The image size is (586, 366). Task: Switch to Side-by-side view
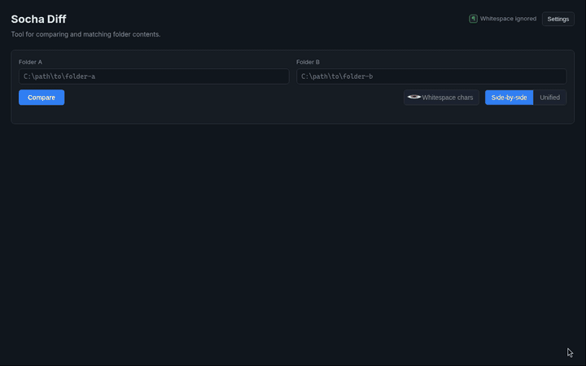coord(509,98)
